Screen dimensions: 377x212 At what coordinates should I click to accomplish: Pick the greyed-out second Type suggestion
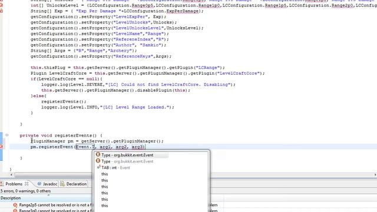127,161
